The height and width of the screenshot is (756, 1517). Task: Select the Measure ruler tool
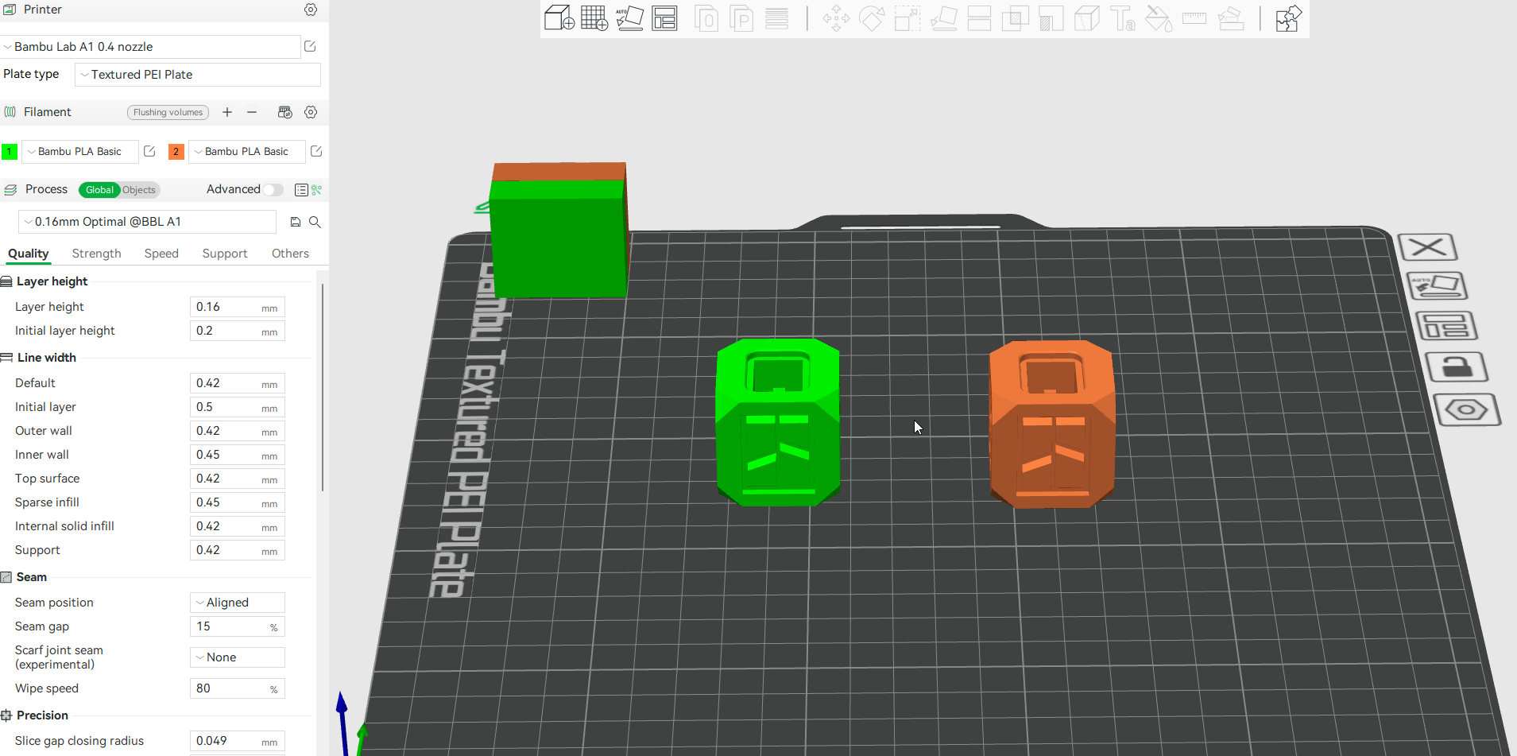(1194, 17)
